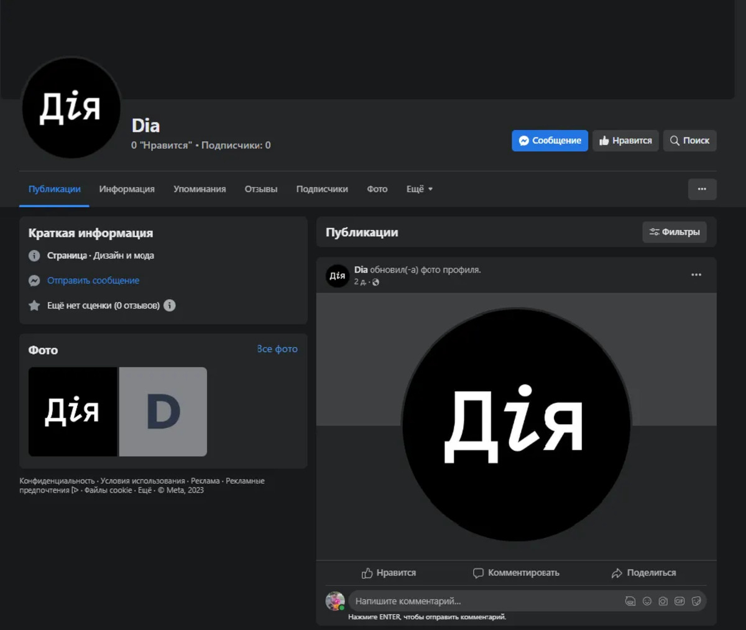Expand the Ещё tab dropdown
The width and height of the screenshot is (746, 630).
(x=420, y=189)
